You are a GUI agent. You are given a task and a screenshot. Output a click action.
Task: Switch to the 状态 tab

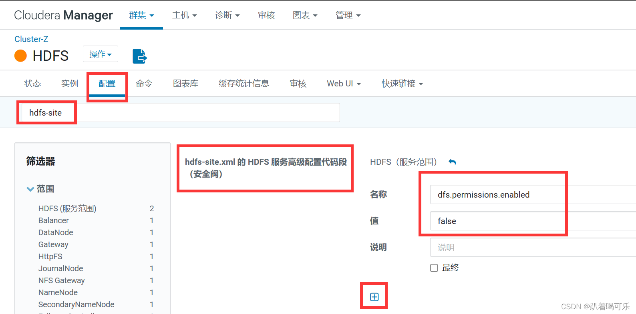tap(32, 84)
